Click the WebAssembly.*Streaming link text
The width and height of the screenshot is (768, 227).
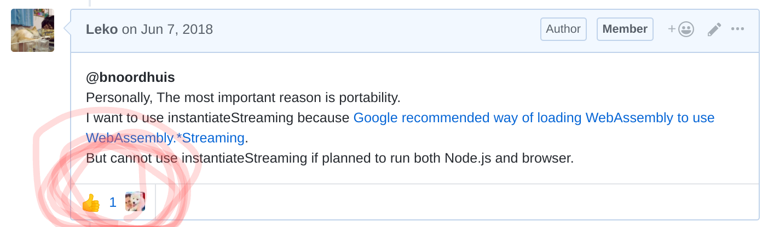click(165, 139)
